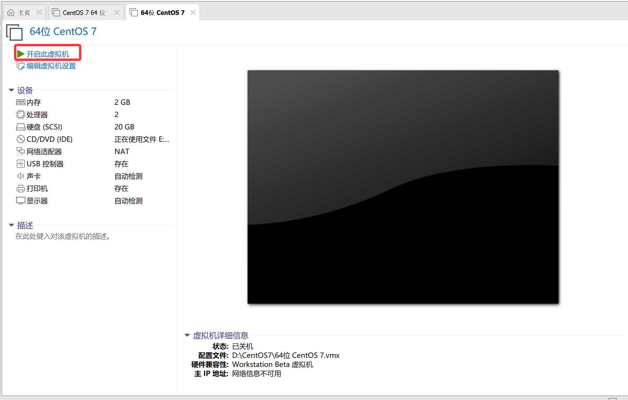The width and height of the screenshot is (628, 400).
Task: Click the memory (内存) device icon
Action: pos(20,102)
